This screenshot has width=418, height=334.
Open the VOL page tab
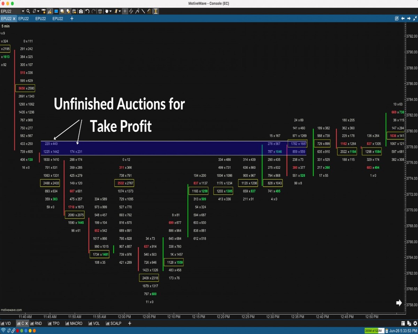pyautogui.click(x=94, y=324)
